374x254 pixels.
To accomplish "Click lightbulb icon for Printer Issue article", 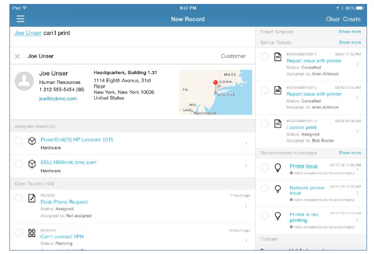I will (278, 167).
